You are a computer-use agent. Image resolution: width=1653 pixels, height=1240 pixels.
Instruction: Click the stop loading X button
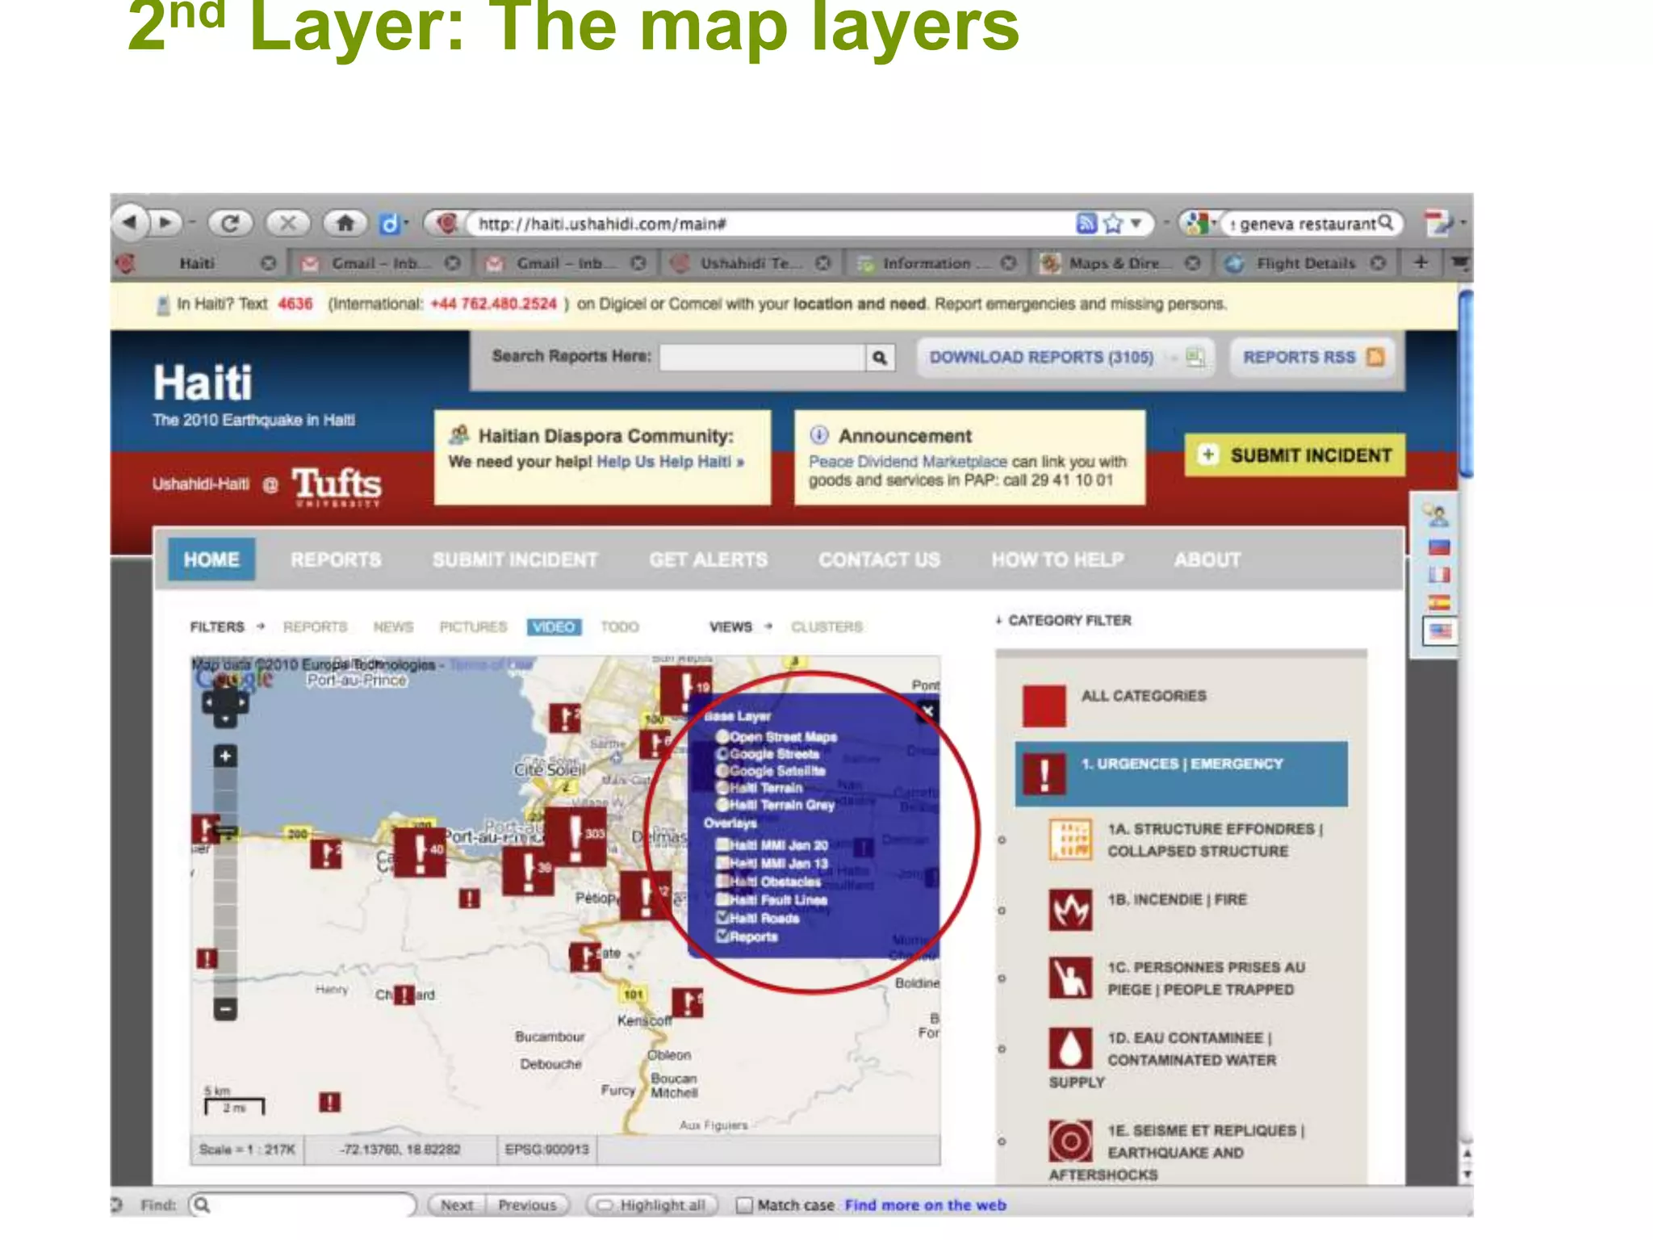click(288, 223)
